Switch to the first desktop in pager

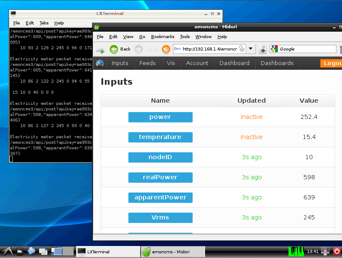pyautogui.click(x=57, y=252)
